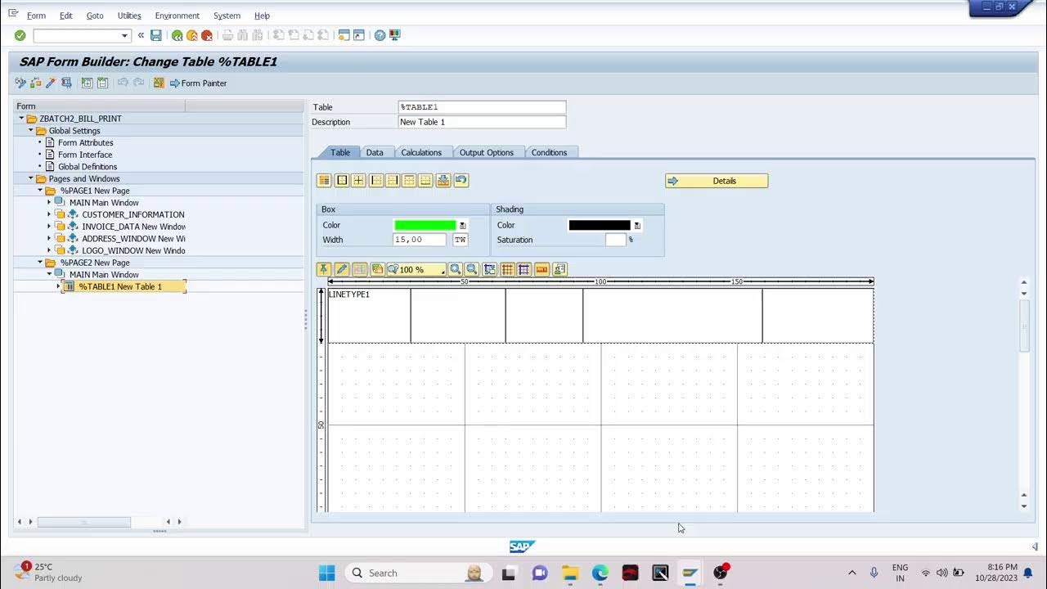Open the Goto menu
The width and height of the screenshot is (1047, 589).
pyautogui.click(x=95, y=16)
